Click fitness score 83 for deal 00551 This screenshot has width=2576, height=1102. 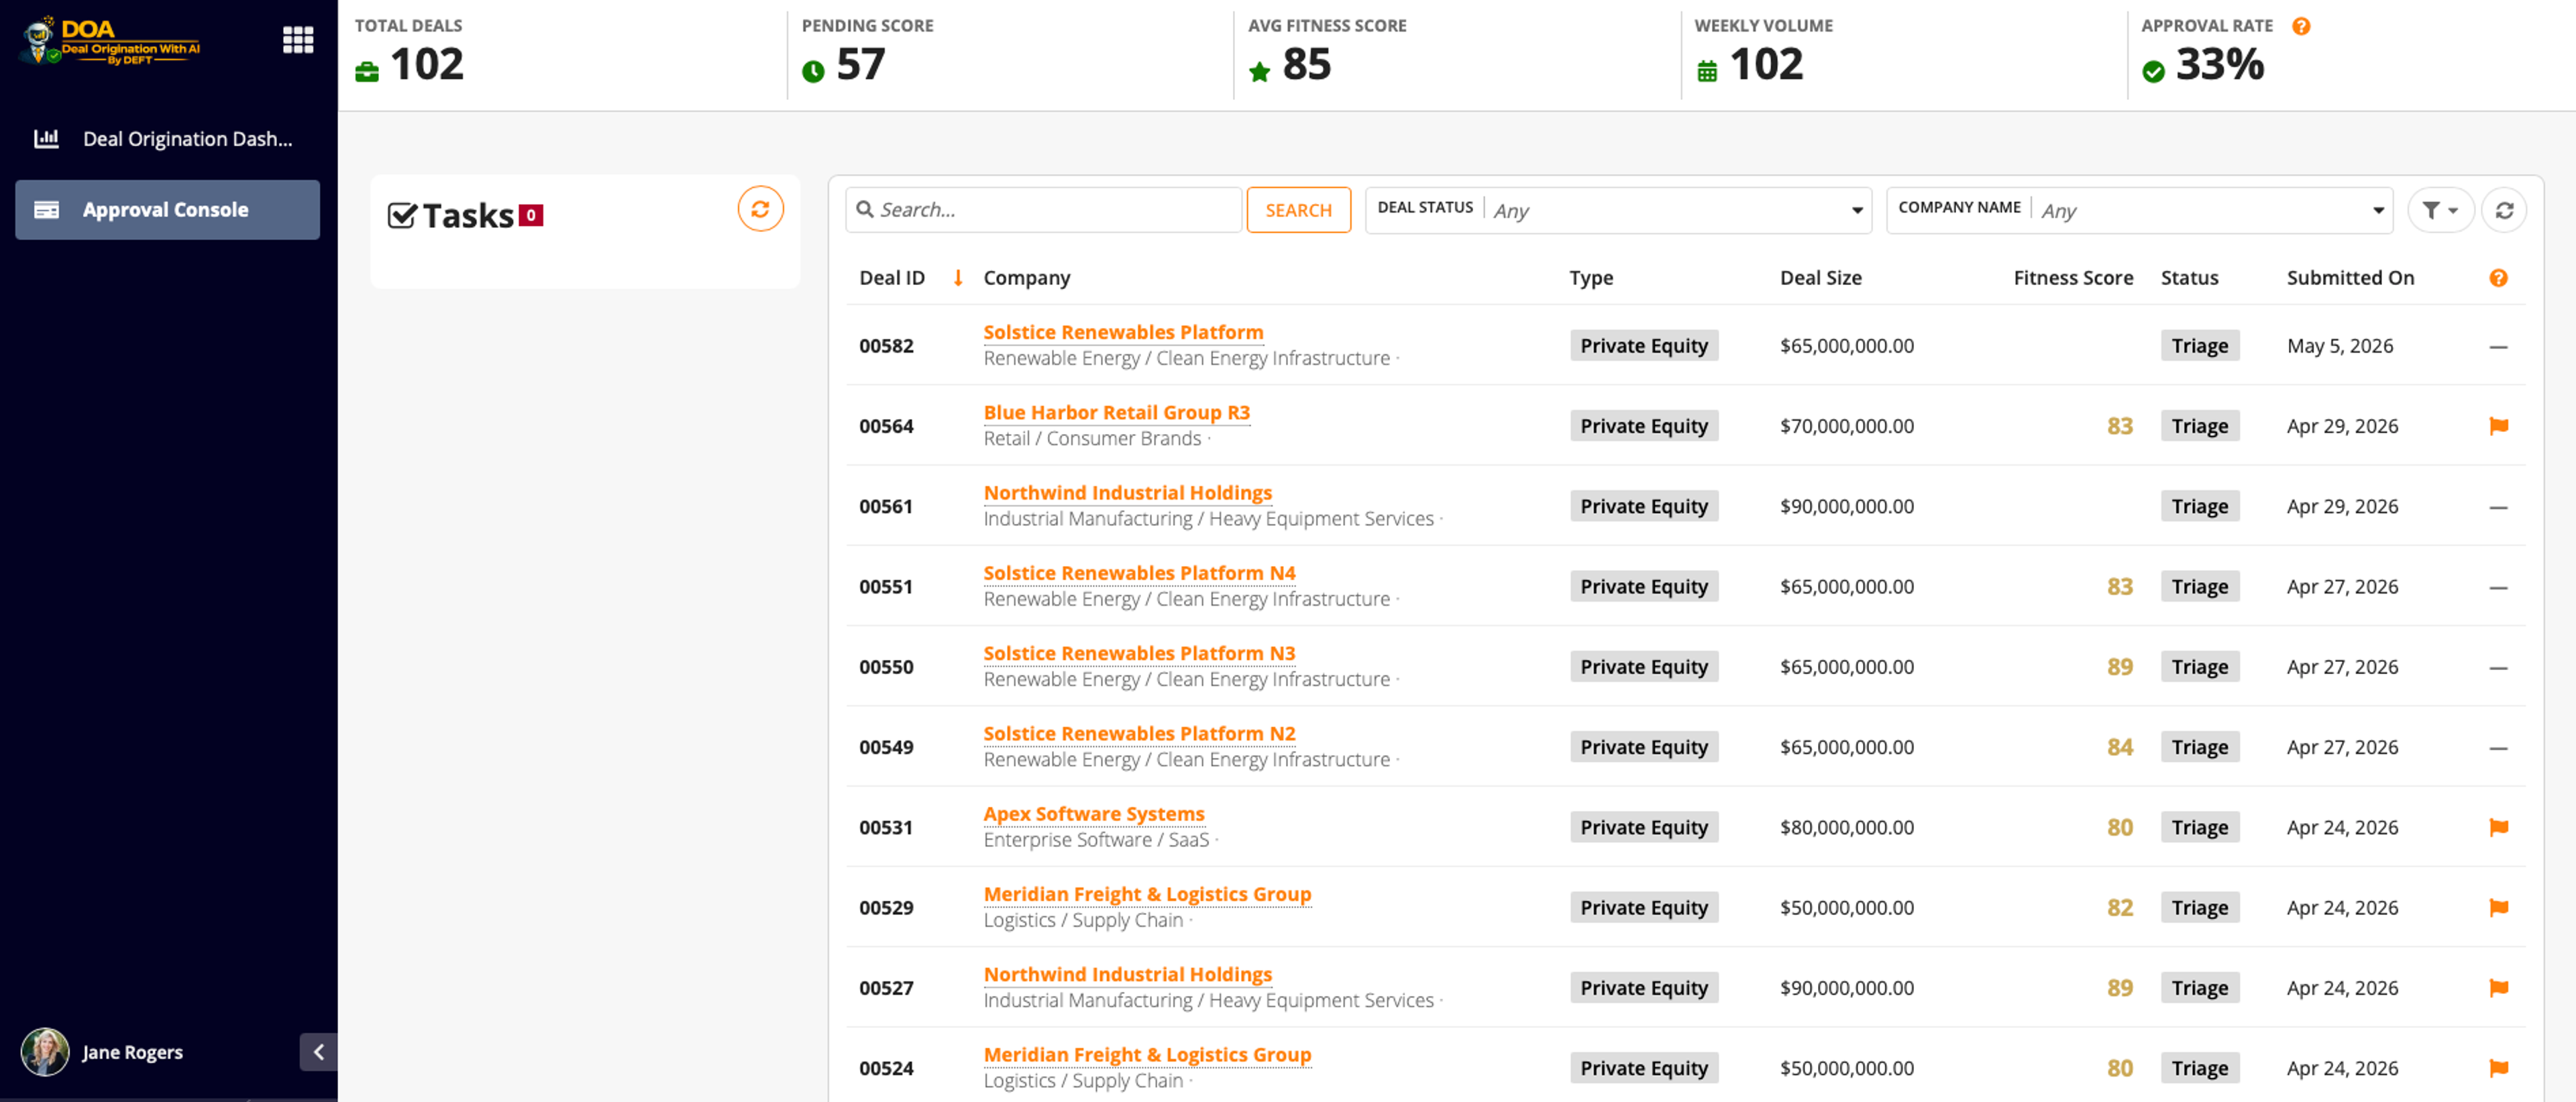pyautogui.click(x=2119, y=587)
